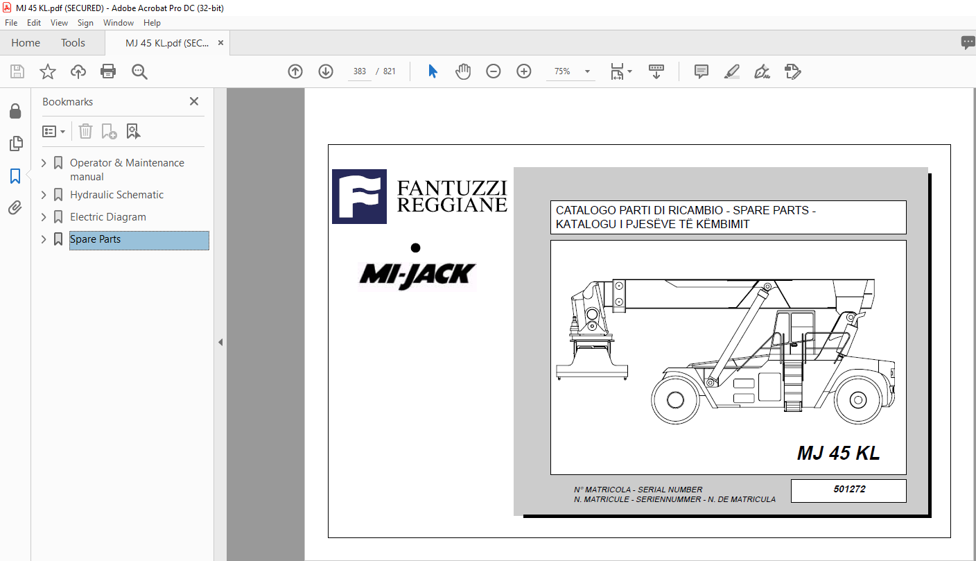Open the Help menu

[152, 23]
